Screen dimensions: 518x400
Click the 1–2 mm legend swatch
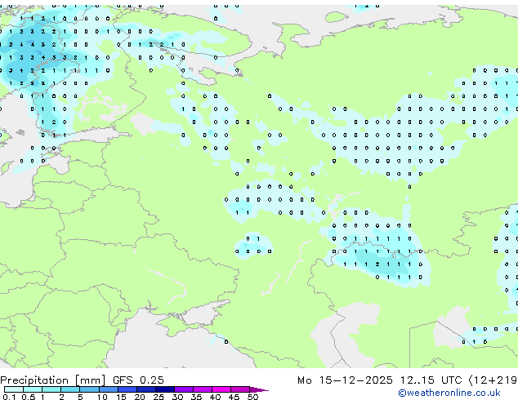(51, 389)
